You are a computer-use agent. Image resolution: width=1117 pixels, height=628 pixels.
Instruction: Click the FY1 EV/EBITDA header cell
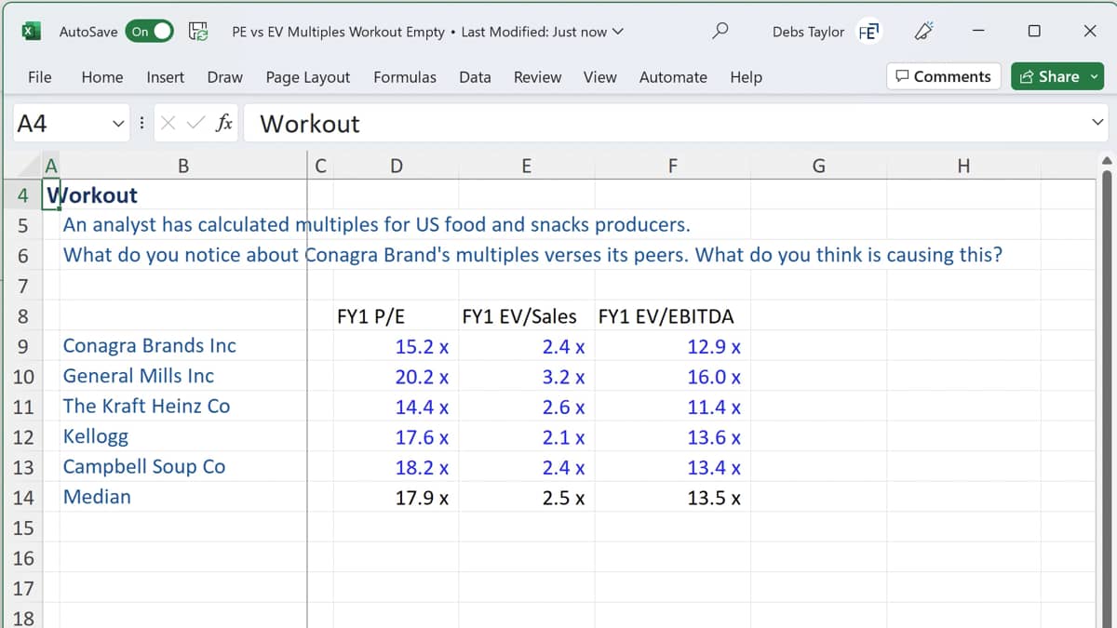(672, 316)
